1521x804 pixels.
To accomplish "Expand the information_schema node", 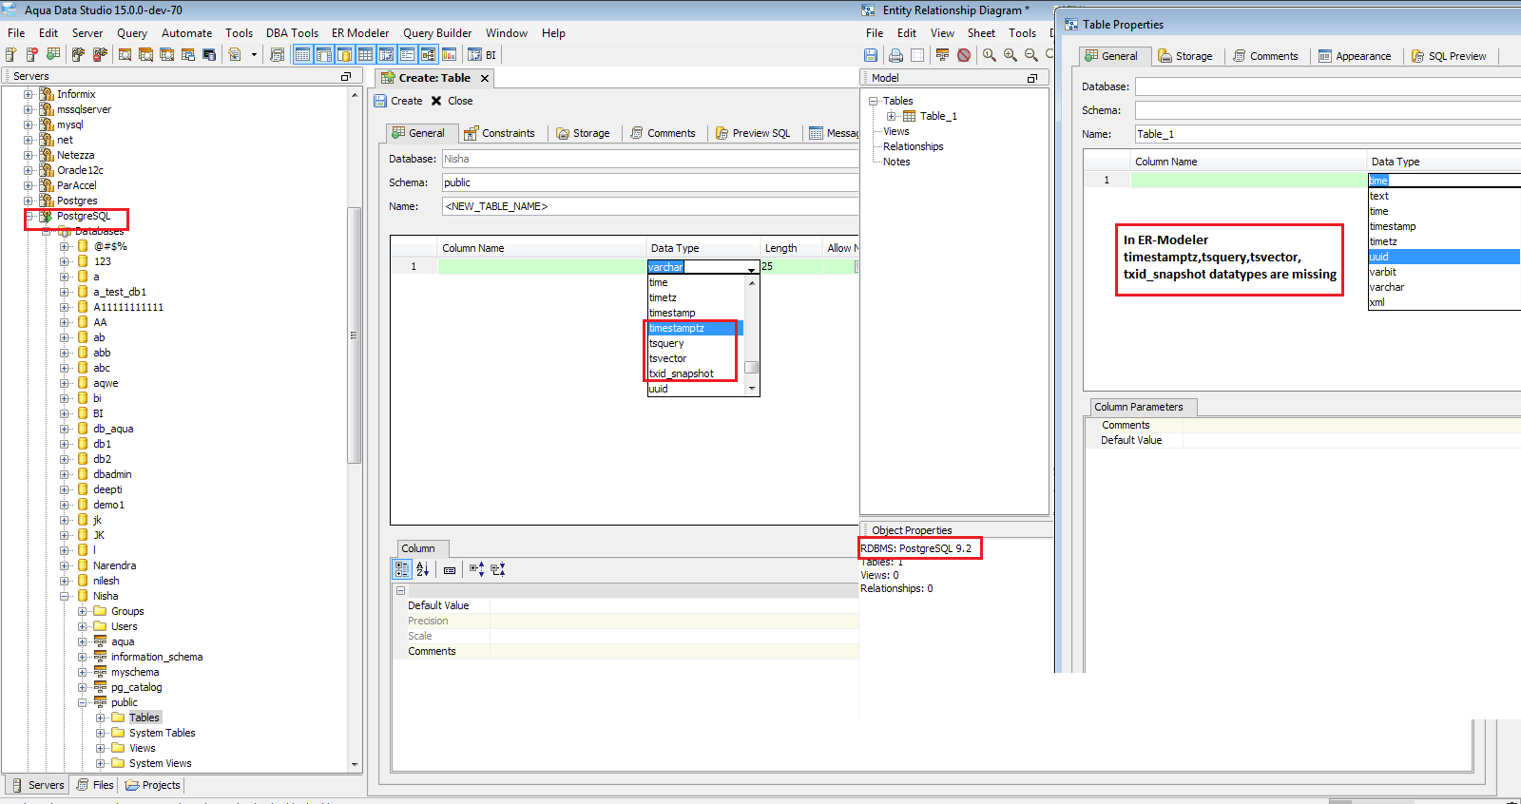I will point(83,657).
